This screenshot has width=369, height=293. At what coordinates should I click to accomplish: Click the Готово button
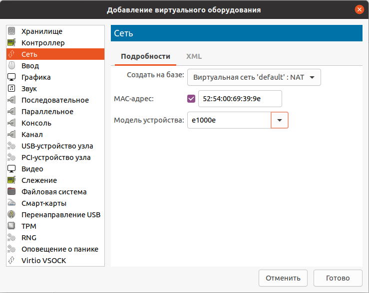(x=338, y=278)
